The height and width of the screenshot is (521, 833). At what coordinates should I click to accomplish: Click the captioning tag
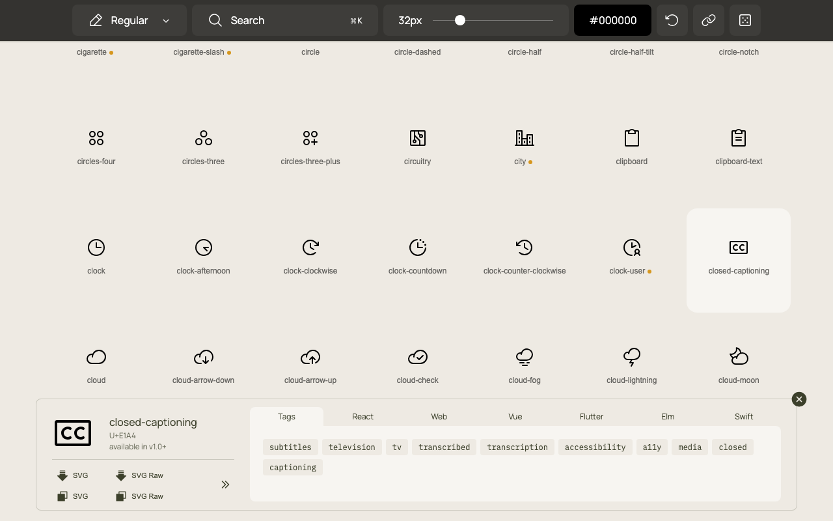click(293, 468)
